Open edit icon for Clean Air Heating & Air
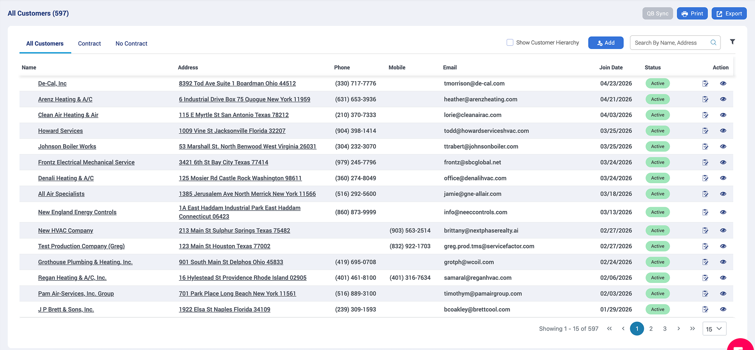The image size is (755, 350). (x=705, y=115)
